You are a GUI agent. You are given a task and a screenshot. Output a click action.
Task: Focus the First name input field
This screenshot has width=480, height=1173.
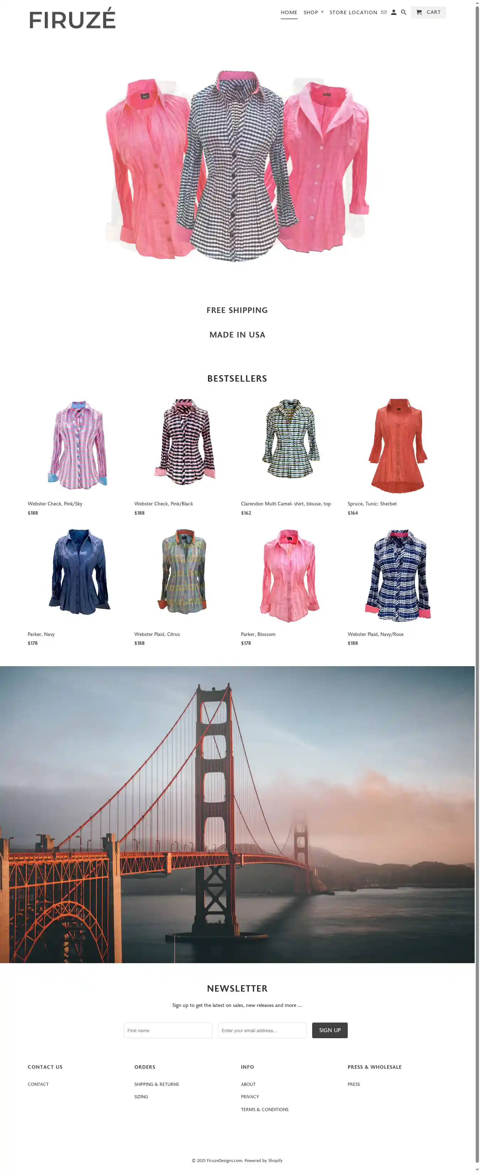[168, 1030]
